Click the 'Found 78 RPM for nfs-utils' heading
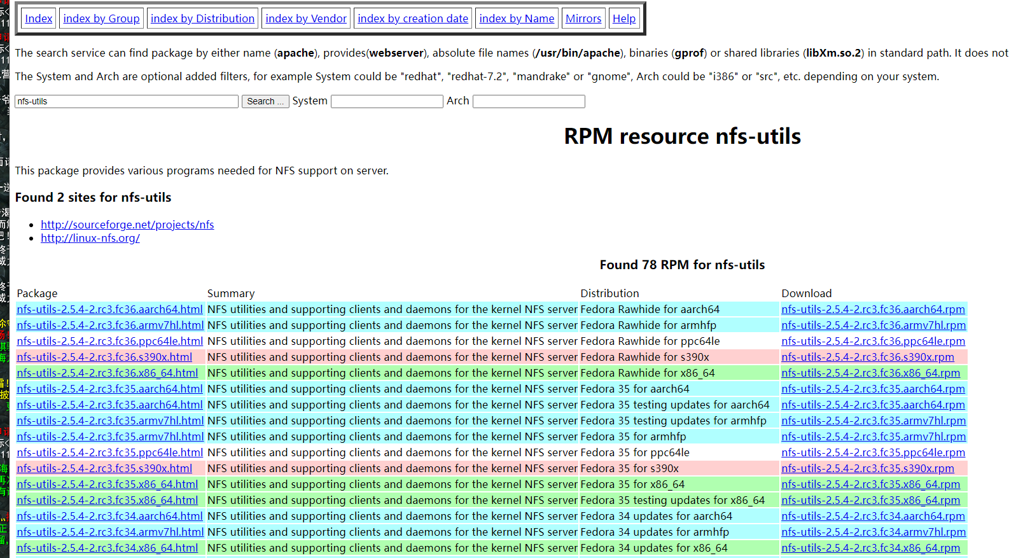The image size is (1009, 558). (x=683, y=265)
